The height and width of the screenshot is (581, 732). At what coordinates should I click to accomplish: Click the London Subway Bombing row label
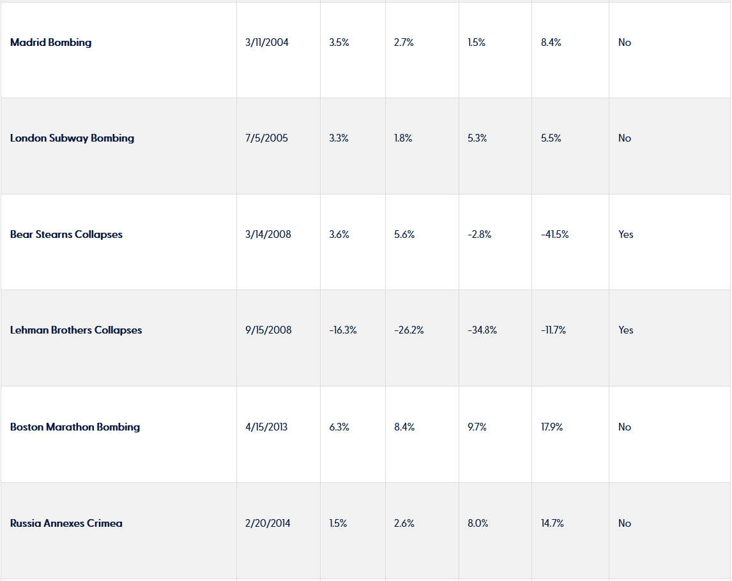[x=72, y=138]
